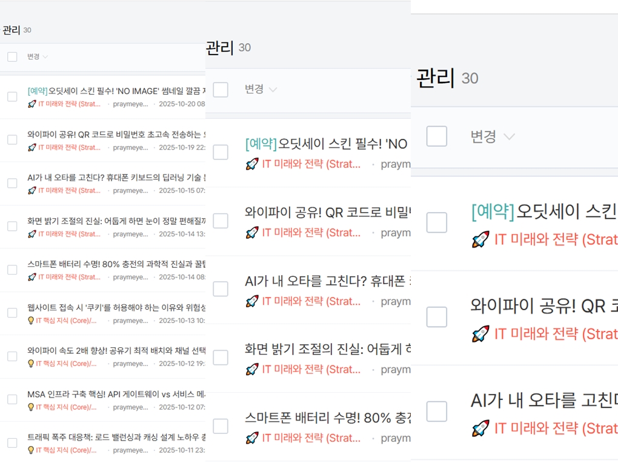Image resolution: width=618 pixels, height=463 pixels.
Task: Click the date 2025-10-11 23: on the 트래픽 폭주 post
Action: click(x=182, y=450)
